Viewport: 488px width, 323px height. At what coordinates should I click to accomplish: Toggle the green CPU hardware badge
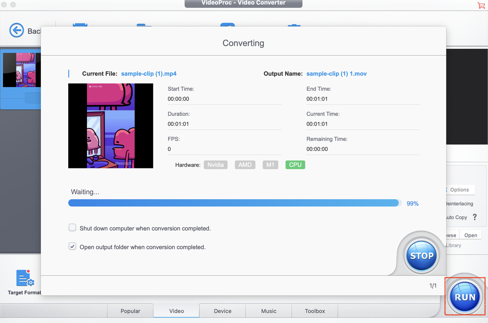click(x=295, y=165)
